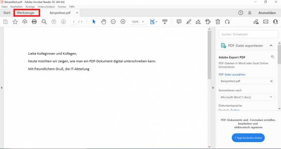Image resolution: width=281 pixels, height=149 pixels.
Task: Send file by email envelope icon
Action: tap(266, 22)
